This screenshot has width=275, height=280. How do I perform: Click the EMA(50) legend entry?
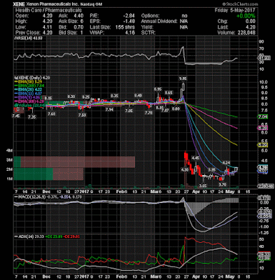28,82
